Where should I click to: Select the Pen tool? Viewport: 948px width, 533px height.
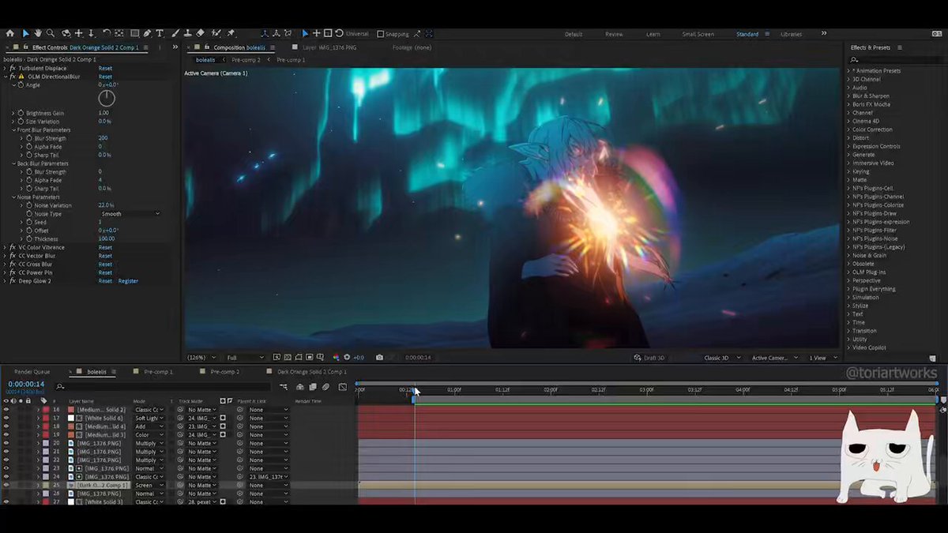point(148,34)
